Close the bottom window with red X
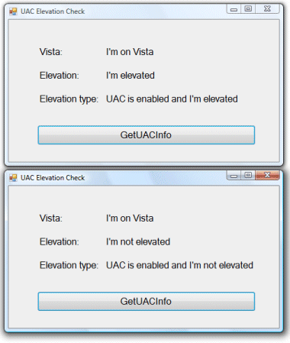Screen dimensions: 290x343 pos(267,175)
